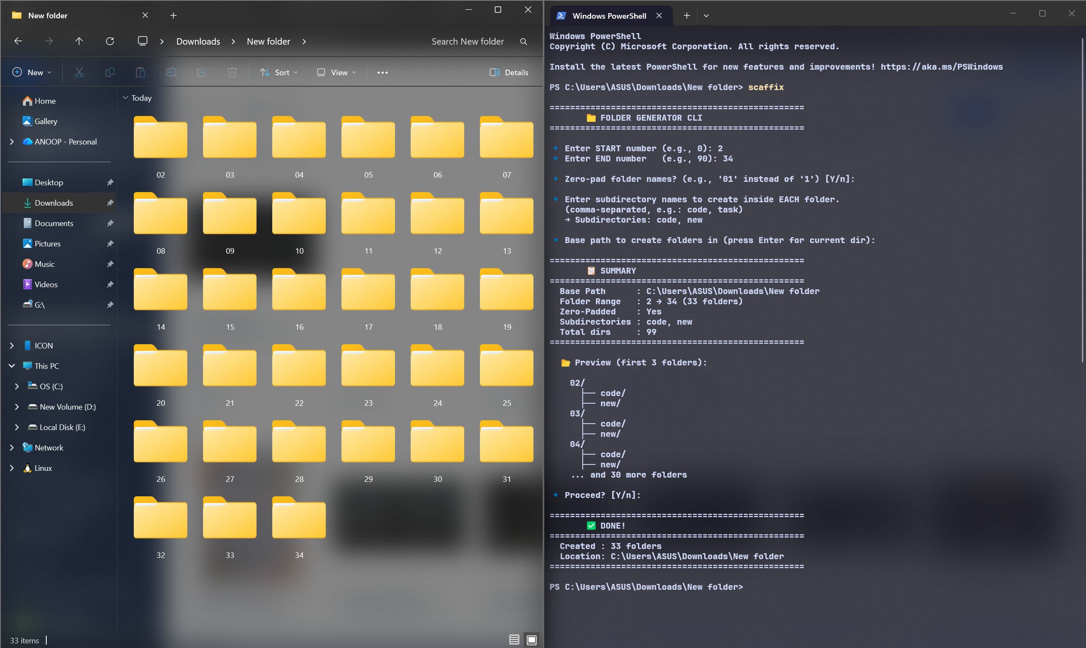This screenshot has height=648, width=1086.
Task: Click the pin icon next to Music
Action: [110, 264]
